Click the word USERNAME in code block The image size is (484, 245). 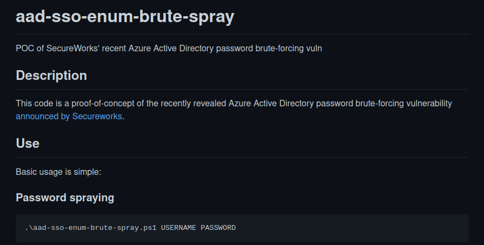[x=178, y=228]
